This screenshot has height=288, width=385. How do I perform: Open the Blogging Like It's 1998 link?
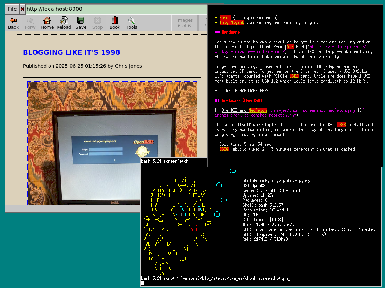pos(71,52)
